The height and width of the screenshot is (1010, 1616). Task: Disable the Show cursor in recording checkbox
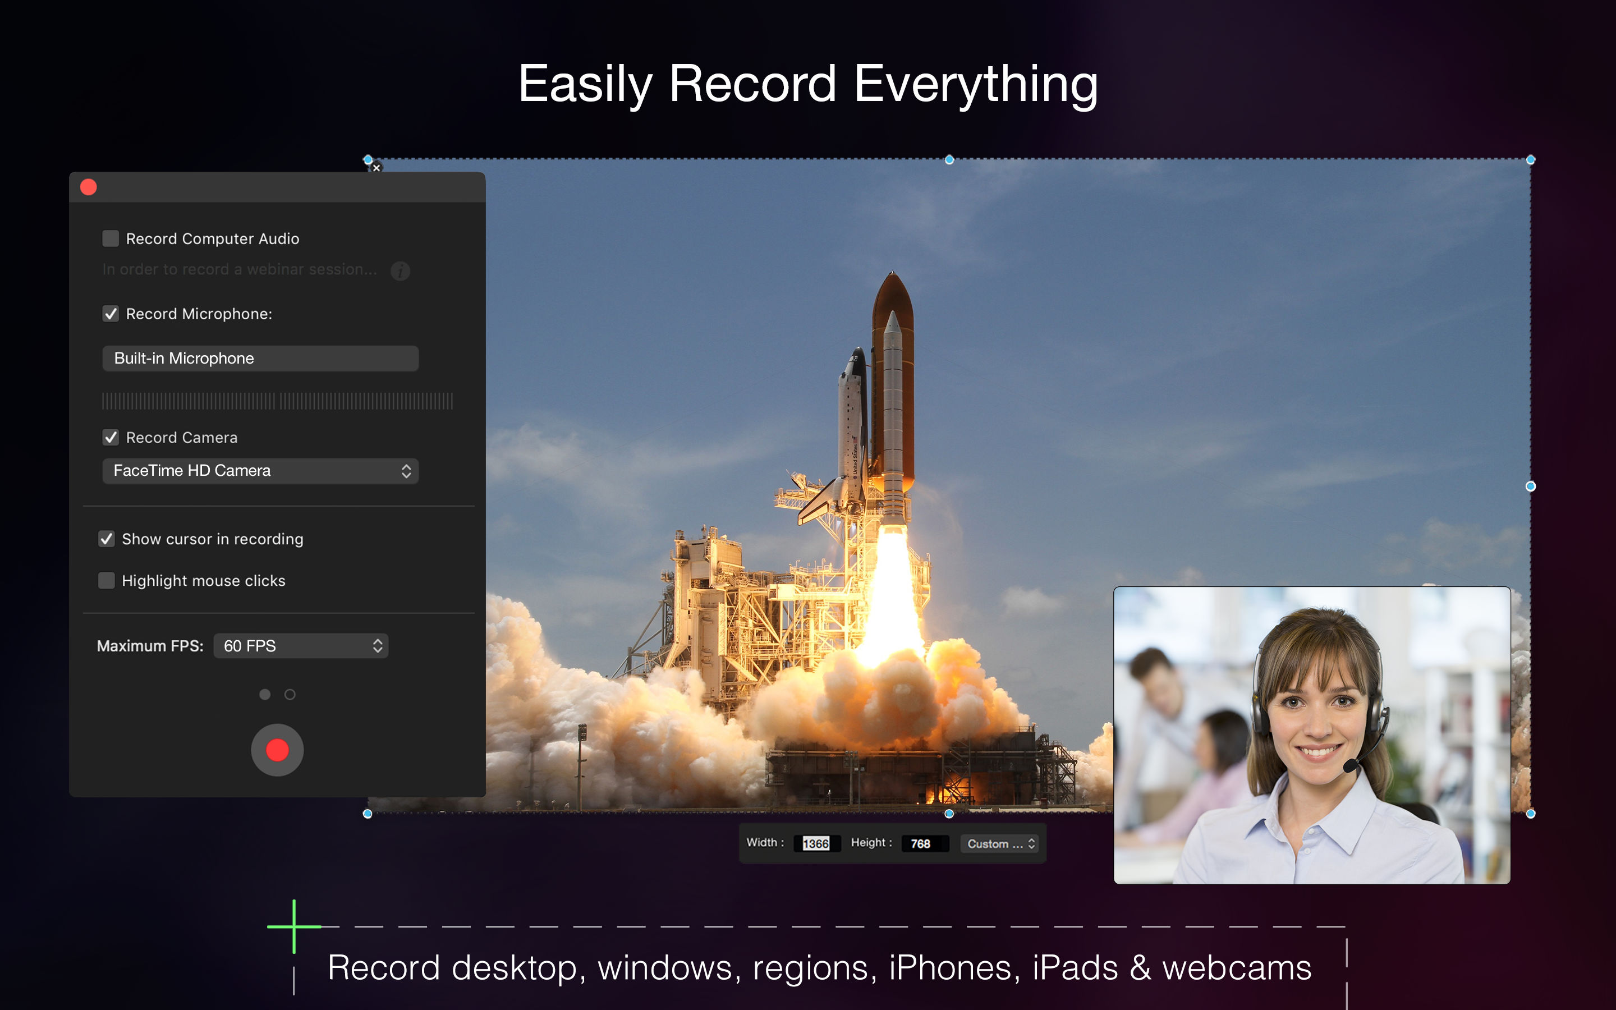[107, 538]
